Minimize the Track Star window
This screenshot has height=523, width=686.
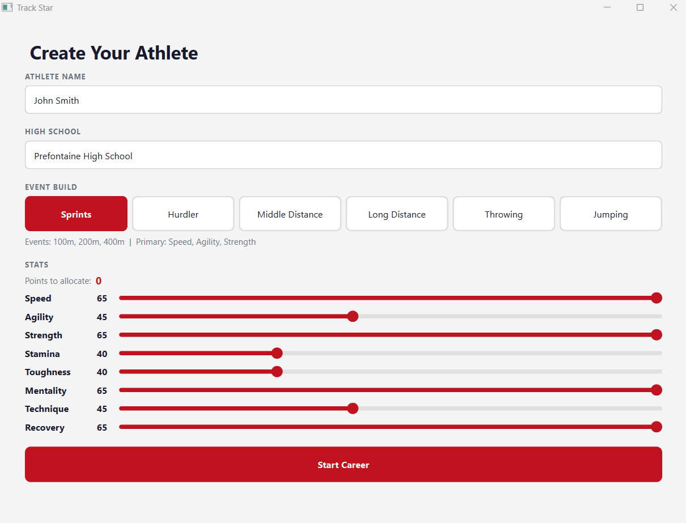tap(607, 8)
